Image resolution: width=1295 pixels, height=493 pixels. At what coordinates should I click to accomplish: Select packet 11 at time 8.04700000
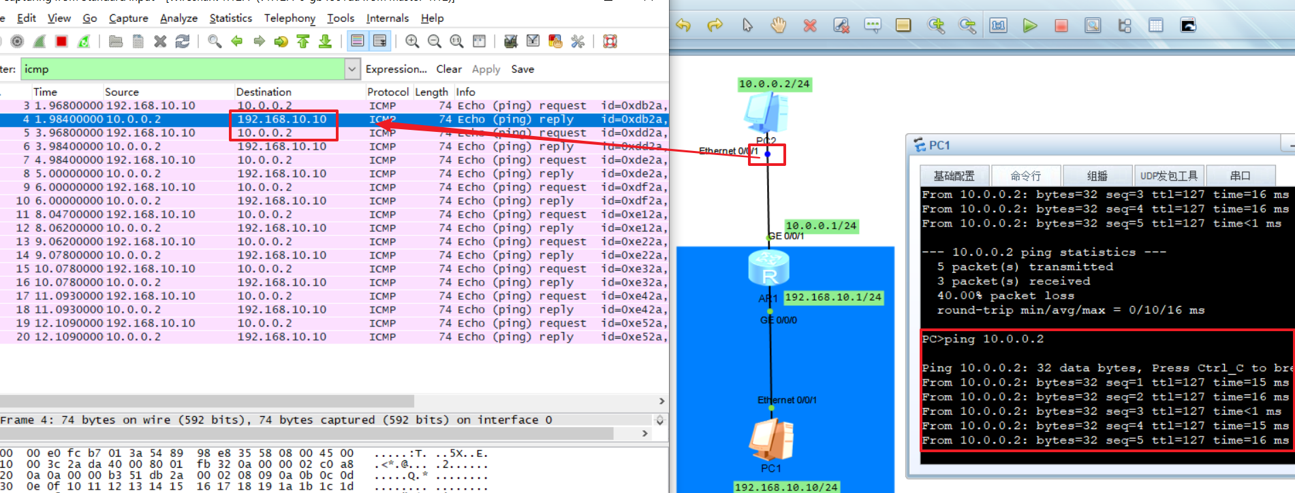pyautogui.click(x=334, y=214)
